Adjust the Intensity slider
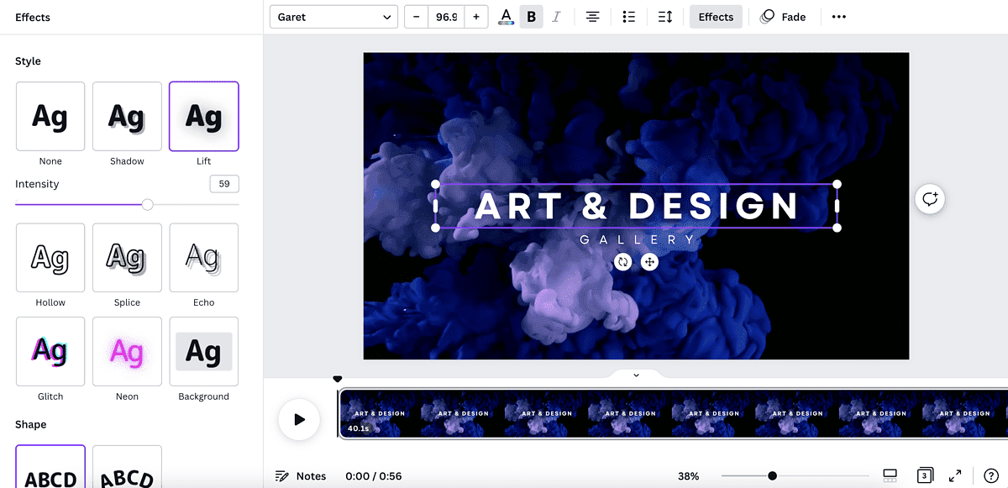 (x=148, y=204)
